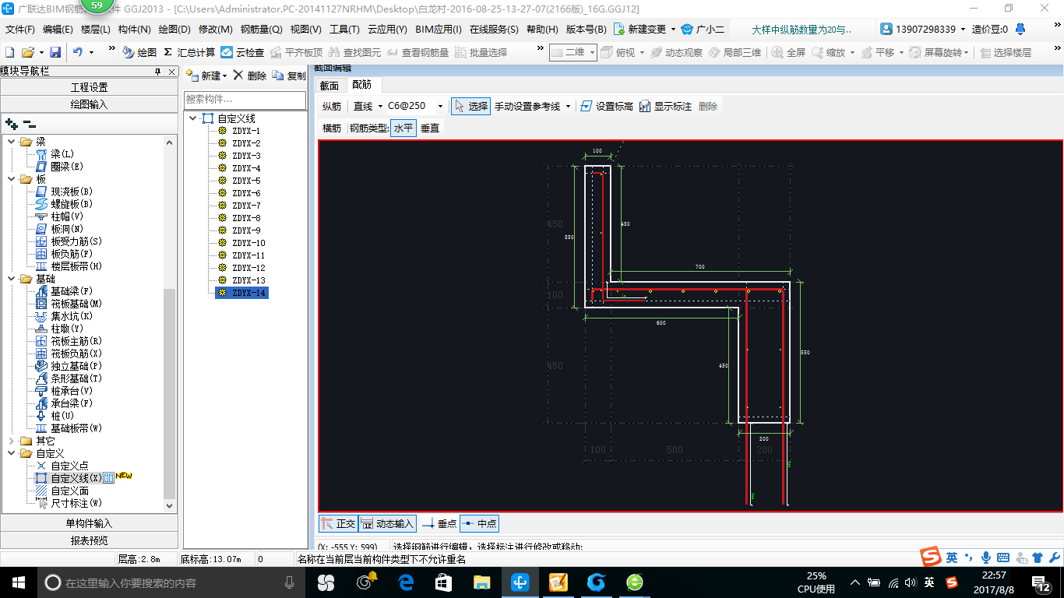This screenshot has width=1064, height=598.
Task: Click the expand-all plus icon in navigator
Action: pyautogui.click(x=11, y=123)
